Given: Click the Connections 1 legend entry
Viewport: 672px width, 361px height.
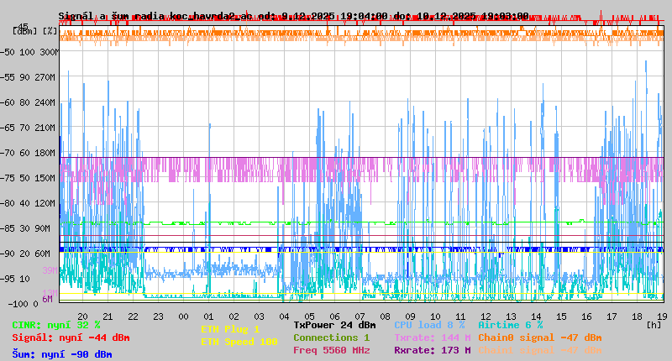Looking at the screenshot, I should click(x=331, y=337).
